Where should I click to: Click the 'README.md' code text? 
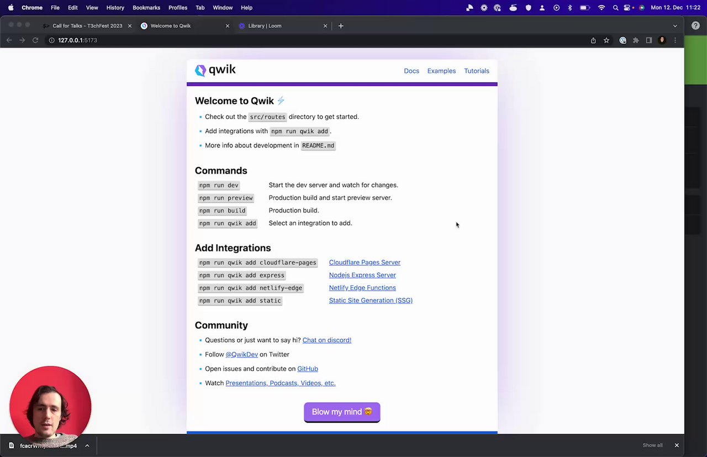tap(318, 145)
